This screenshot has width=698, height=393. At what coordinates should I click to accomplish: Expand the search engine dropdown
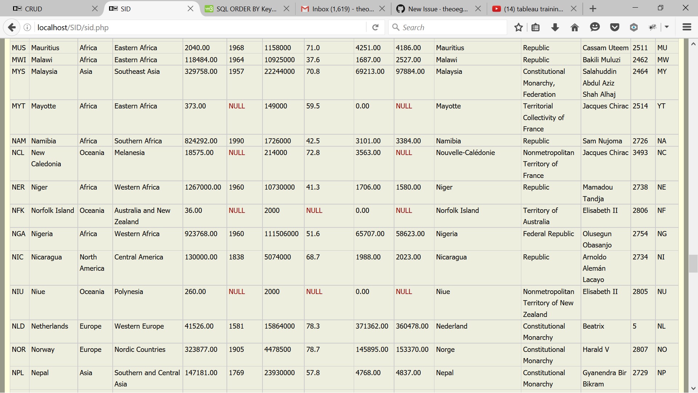click(396, 27)
